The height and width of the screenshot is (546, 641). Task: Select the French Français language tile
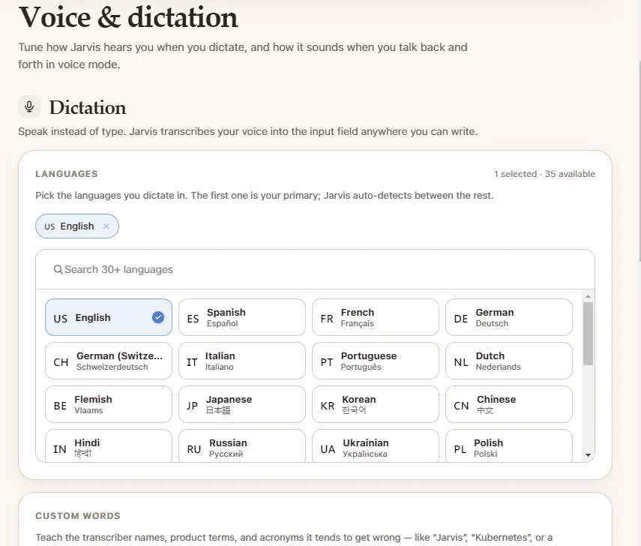pos(376,317)
